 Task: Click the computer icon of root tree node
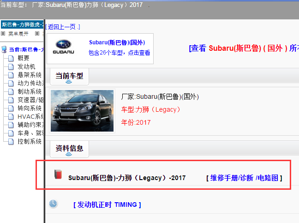tap(4, 49)
